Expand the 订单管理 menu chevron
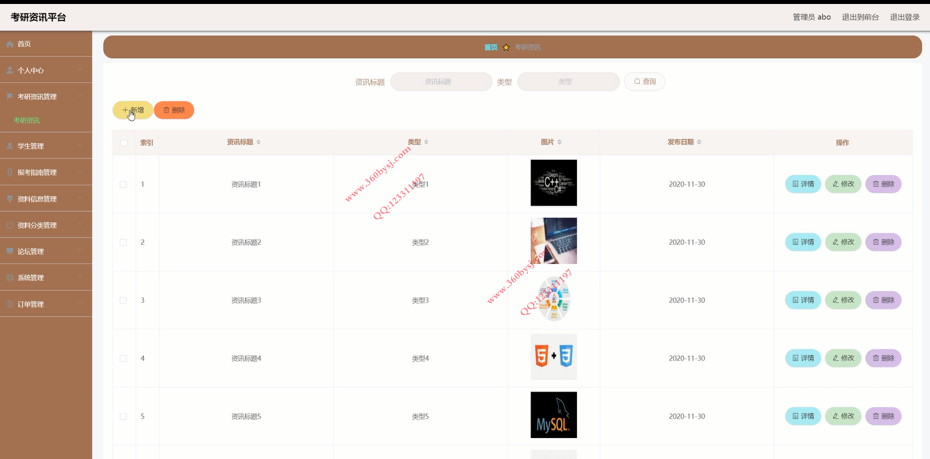This screenshot has width=930, height=459. [x=80, y=304]
